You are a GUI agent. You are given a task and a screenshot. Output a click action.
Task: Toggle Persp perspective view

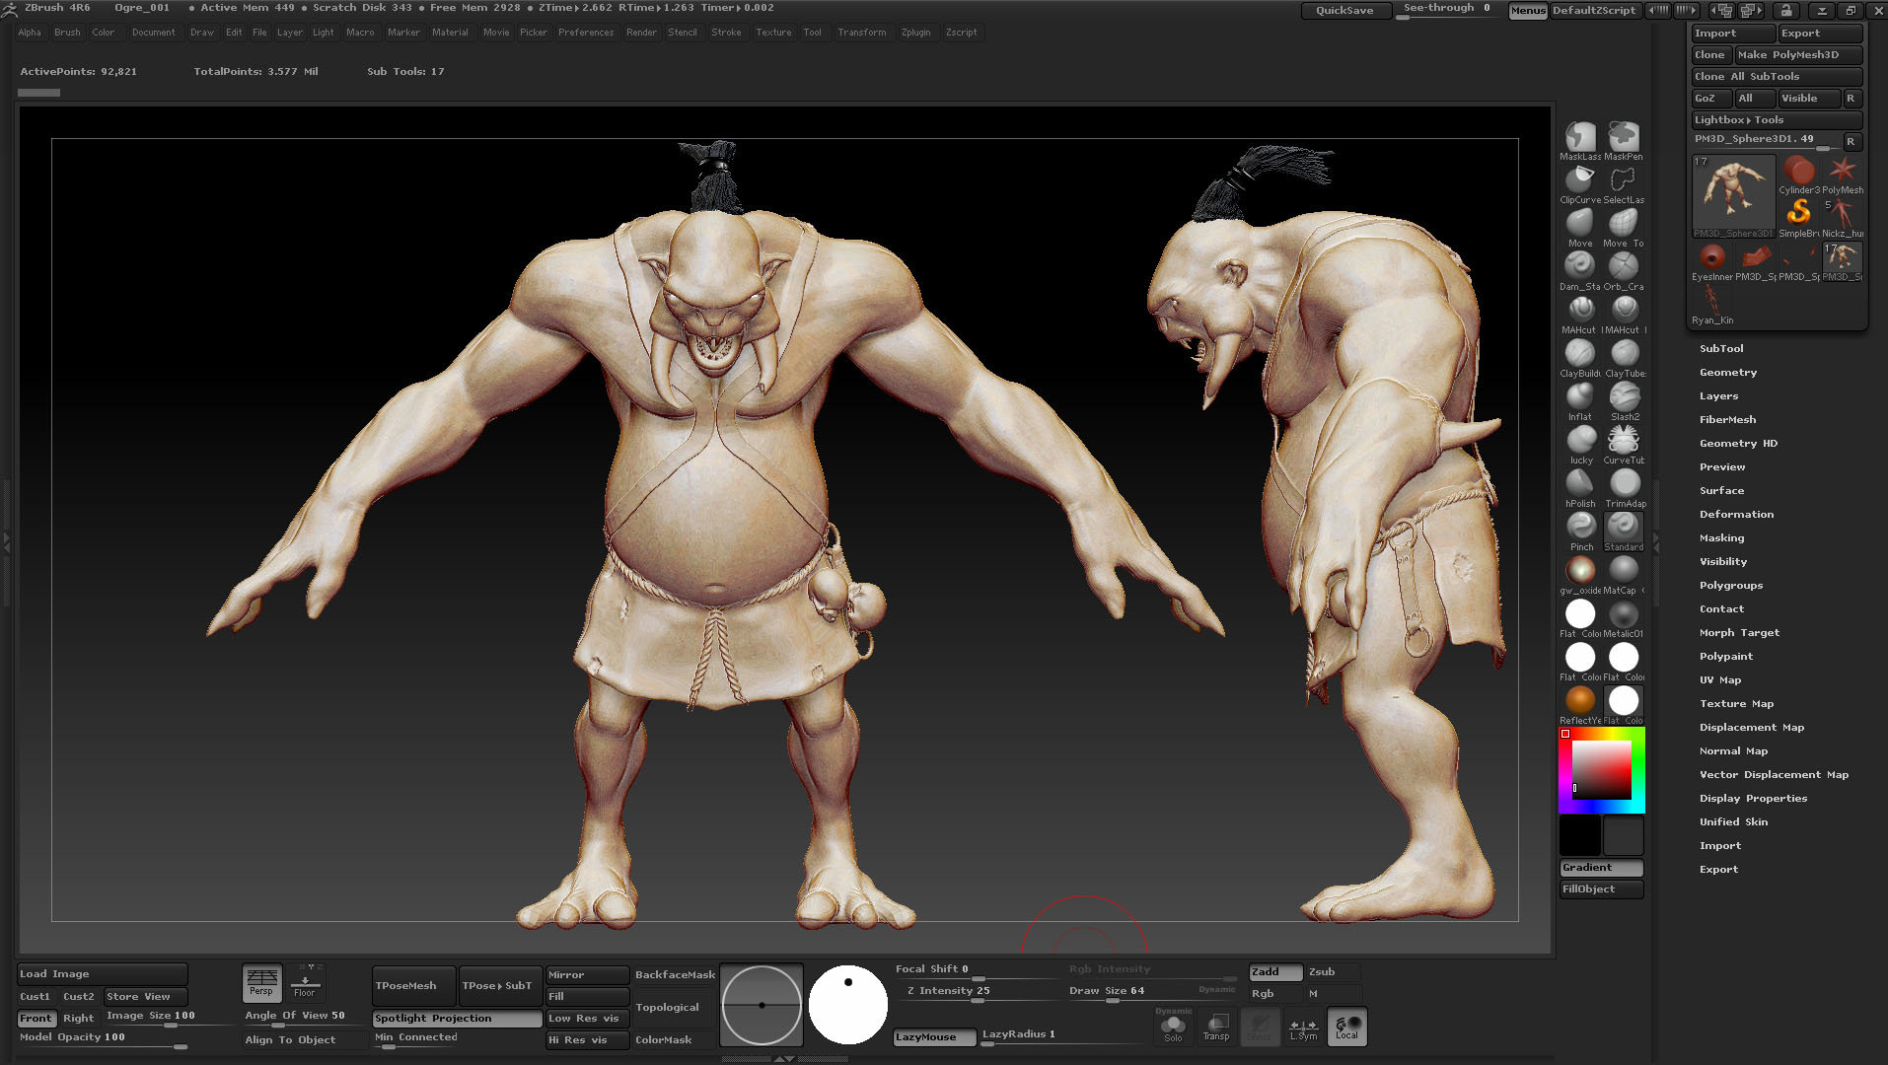(261, 981)
